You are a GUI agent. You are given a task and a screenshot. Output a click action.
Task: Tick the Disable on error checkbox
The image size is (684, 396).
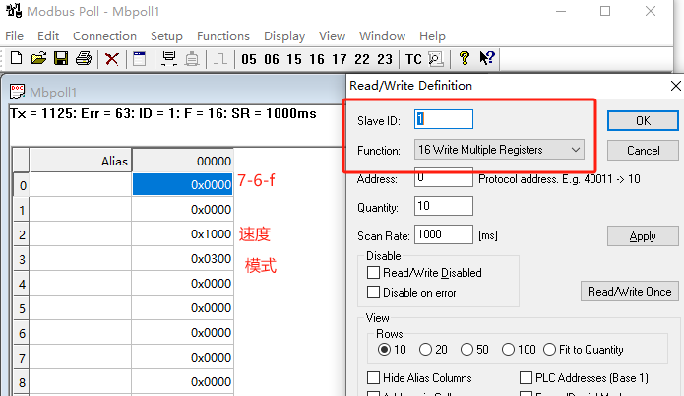pos(374,293)
